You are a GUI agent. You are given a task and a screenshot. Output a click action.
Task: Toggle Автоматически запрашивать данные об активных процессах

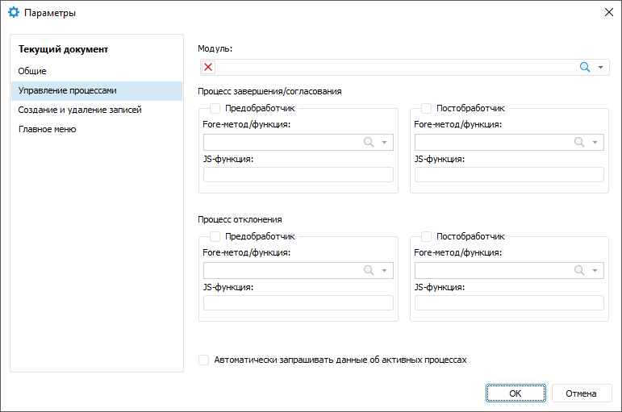point(204,360)
